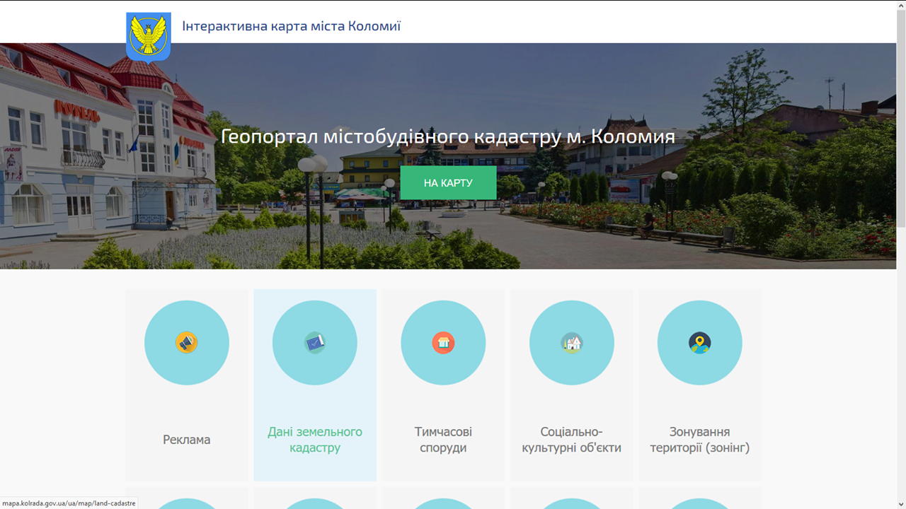The image size is (906, 509).
Task: Open the partially visible tile beneath Зонування території
Action: click(699, 499)
